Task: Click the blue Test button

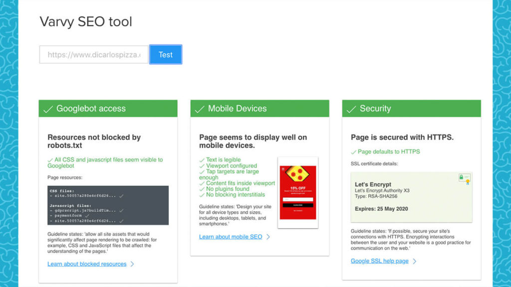Action: coord(166,55)
